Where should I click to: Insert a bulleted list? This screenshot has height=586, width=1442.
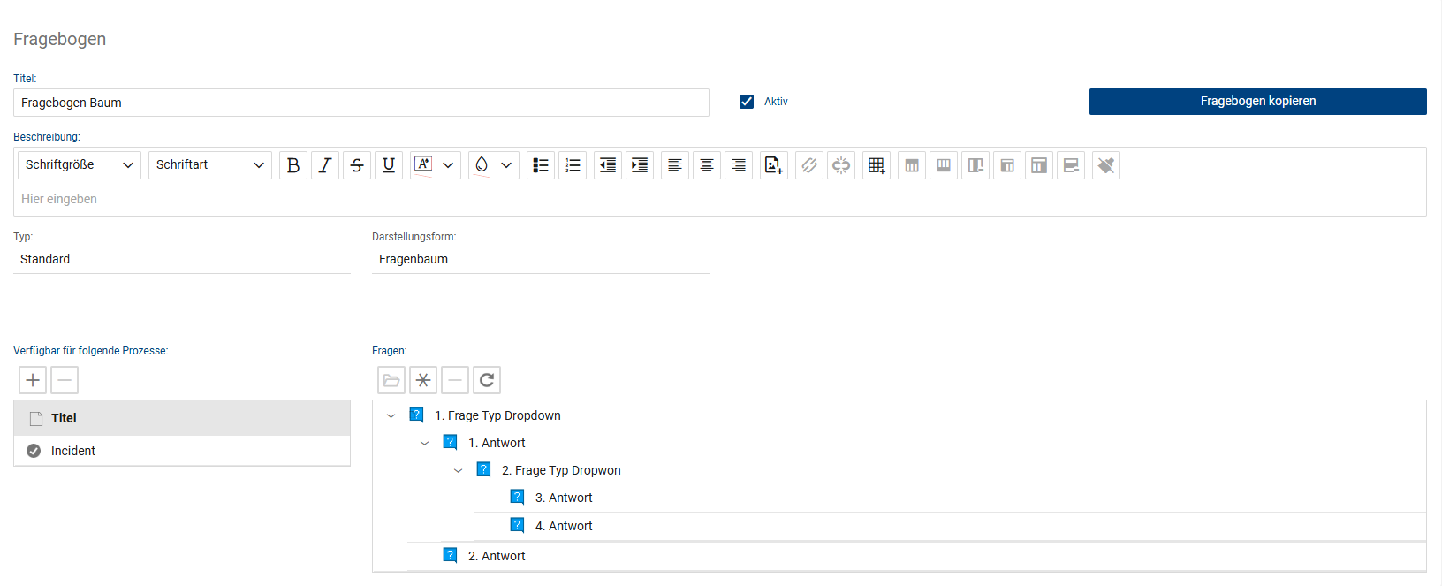[x=541, y=165]
